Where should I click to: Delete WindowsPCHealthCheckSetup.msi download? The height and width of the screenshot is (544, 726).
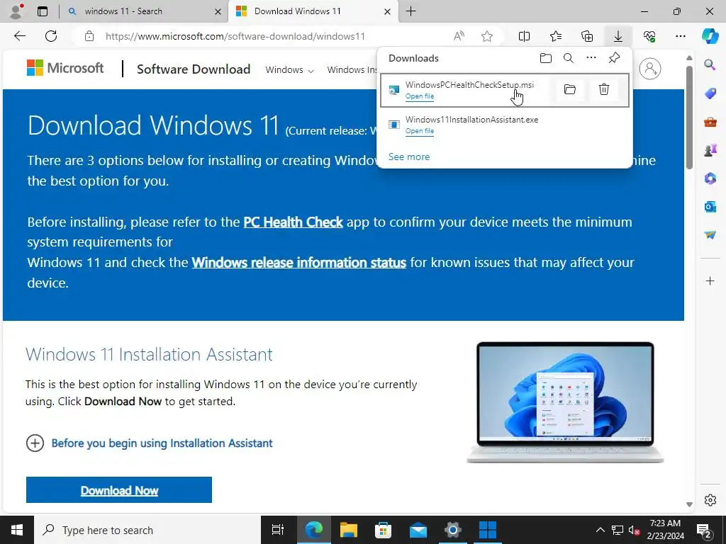point(604,89)
